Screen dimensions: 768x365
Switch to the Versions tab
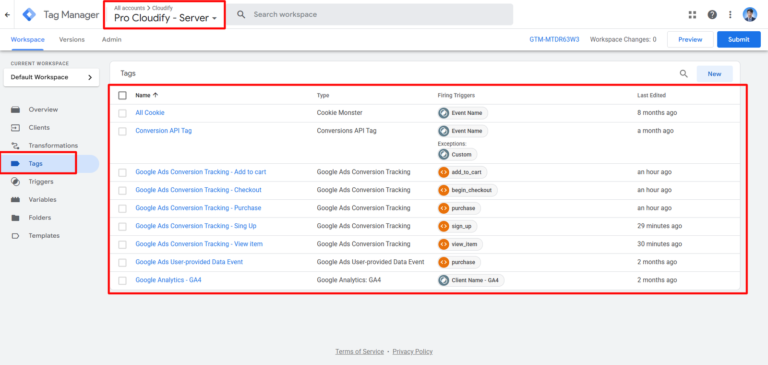tap(72, 39)
